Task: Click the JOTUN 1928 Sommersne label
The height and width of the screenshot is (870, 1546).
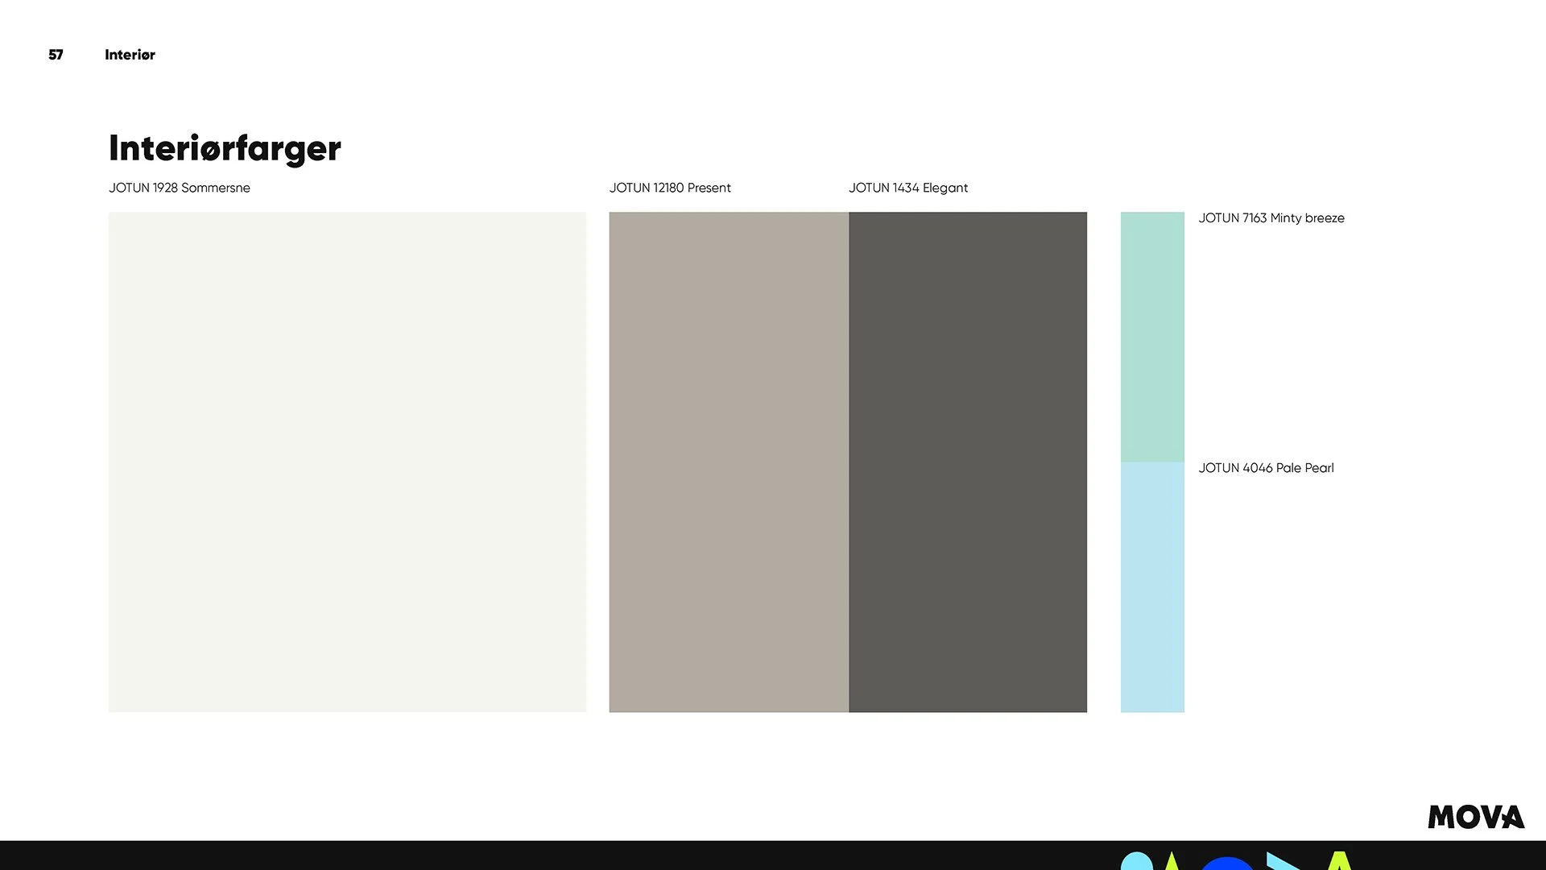Action: (179, 188)
